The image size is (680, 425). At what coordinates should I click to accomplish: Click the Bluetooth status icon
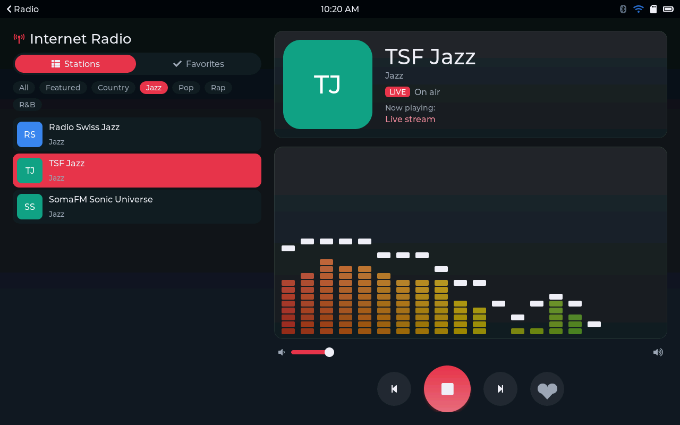pyautogui.click(x=623, y=9)
